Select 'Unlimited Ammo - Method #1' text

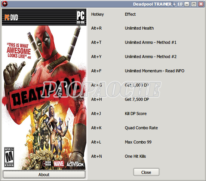(x=151, y=42)
